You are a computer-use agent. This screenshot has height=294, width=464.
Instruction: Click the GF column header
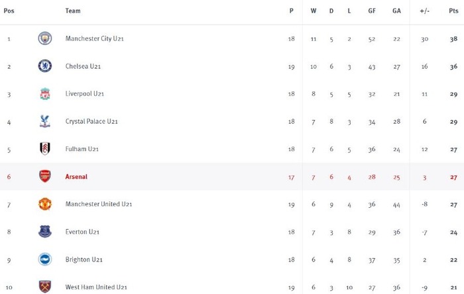tap(372, 11)
